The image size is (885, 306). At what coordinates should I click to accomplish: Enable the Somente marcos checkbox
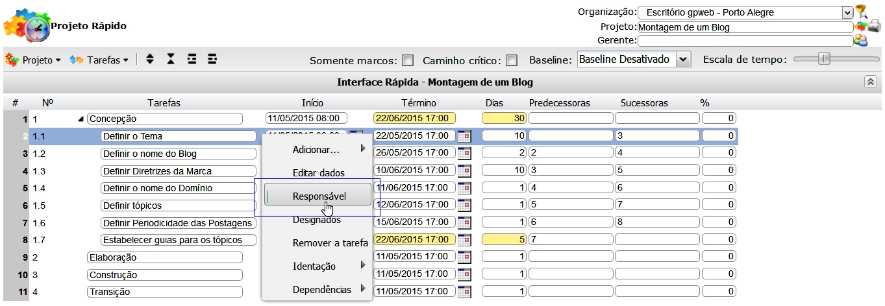tap(408, 60)
